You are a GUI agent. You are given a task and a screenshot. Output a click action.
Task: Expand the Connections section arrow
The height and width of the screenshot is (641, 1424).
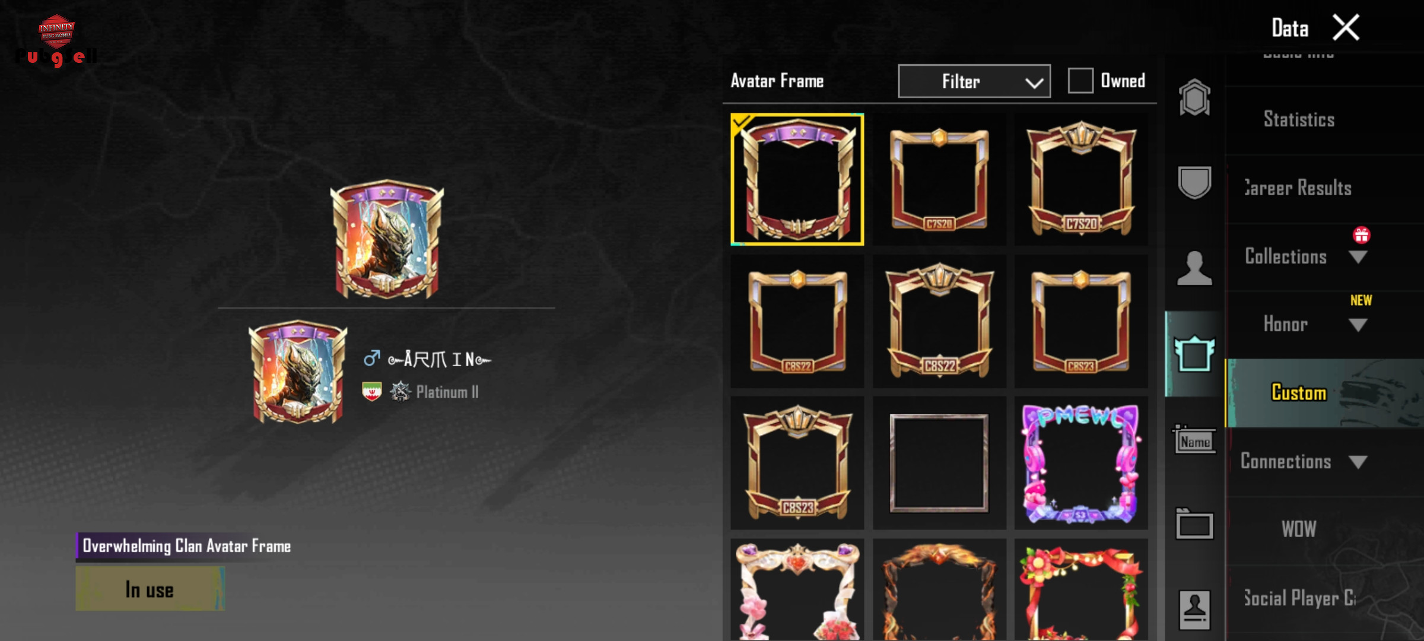pos(1358,462)
